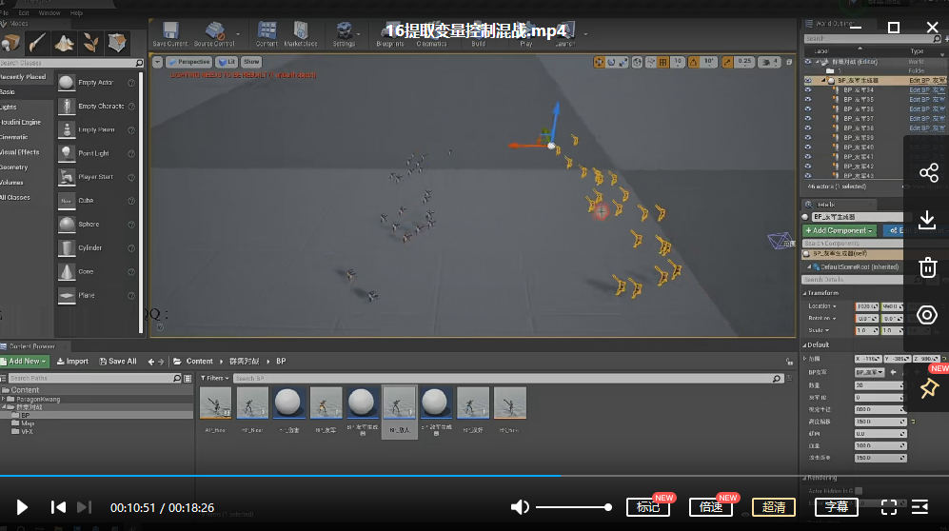This screenshot has height=531, width=949.
Task: Open the 倍速 playback speed options
Action: point(711,507)
